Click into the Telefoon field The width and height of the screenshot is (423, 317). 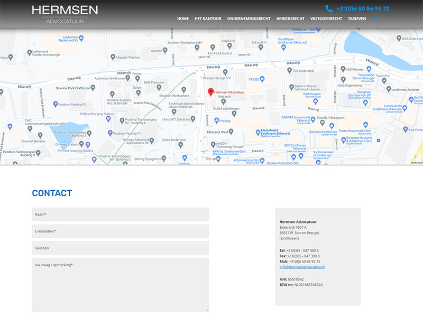click(121, 248)
